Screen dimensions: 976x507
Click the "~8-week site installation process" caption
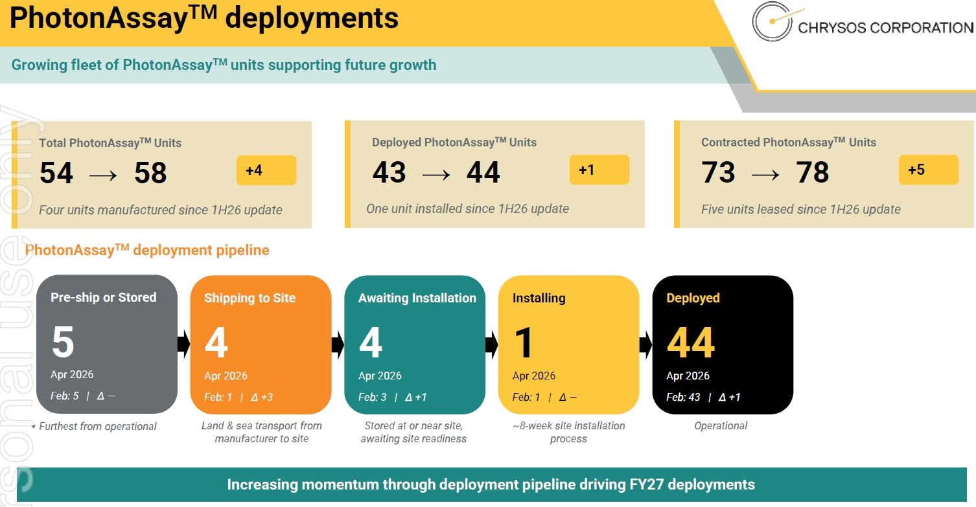(568, 432)
